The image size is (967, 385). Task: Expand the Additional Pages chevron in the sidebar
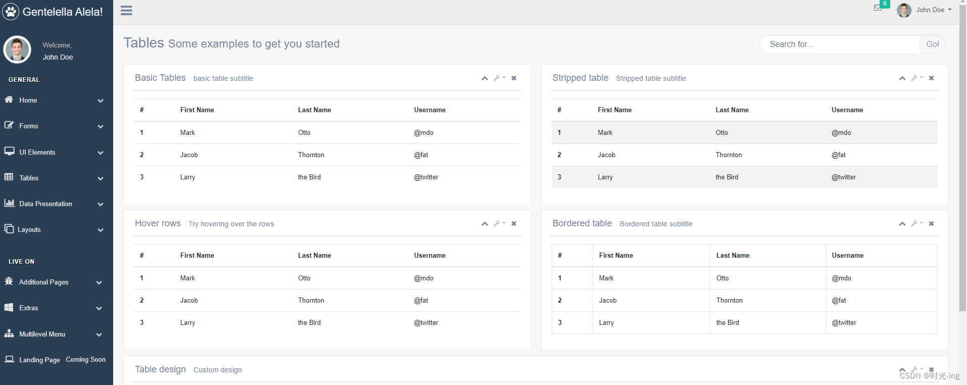point(99,282)
